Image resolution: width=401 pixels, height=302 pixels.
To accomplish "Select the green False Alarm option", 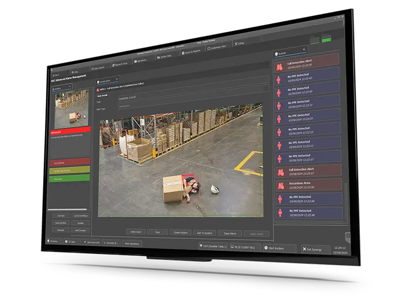I will pyautogui.click(x=70, y=178).
